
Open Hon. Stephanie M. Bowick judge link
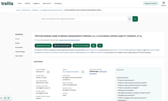click(71, 72)
